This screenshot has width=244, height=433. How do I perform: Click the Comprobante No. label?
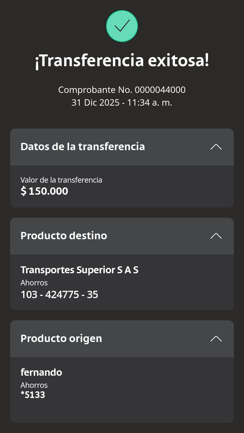click(x=95, y=90)
